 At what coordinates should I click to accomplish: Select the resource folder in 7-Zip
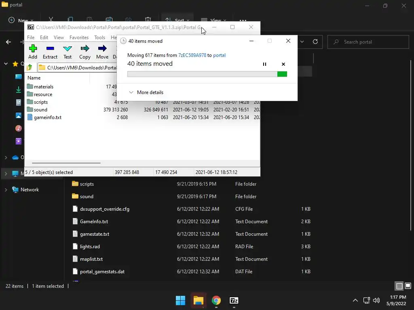(x=40, y=94)
